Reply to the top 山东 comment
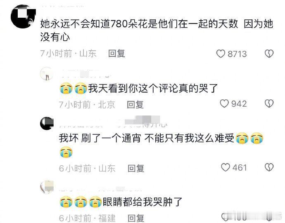285x223 pixels. [116, 54]
